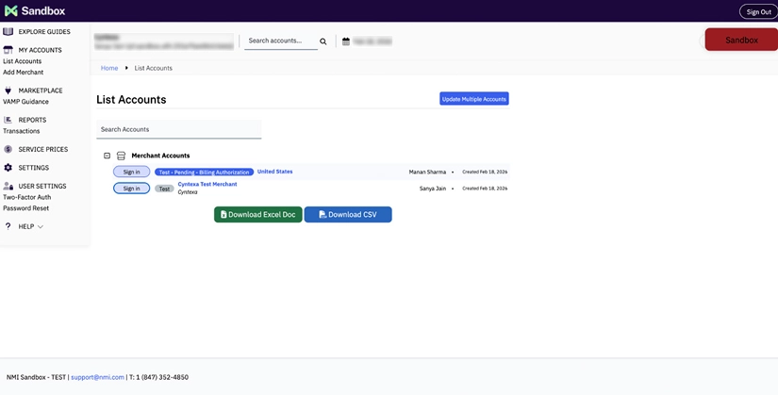Open VAMP Guidance
Image resolution: width=778 pixels, height=395 pixels.
tap(25, 101)
